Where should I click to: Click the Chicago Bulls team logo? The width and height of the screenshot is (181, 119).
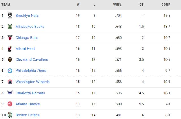(x=10, y=38)
